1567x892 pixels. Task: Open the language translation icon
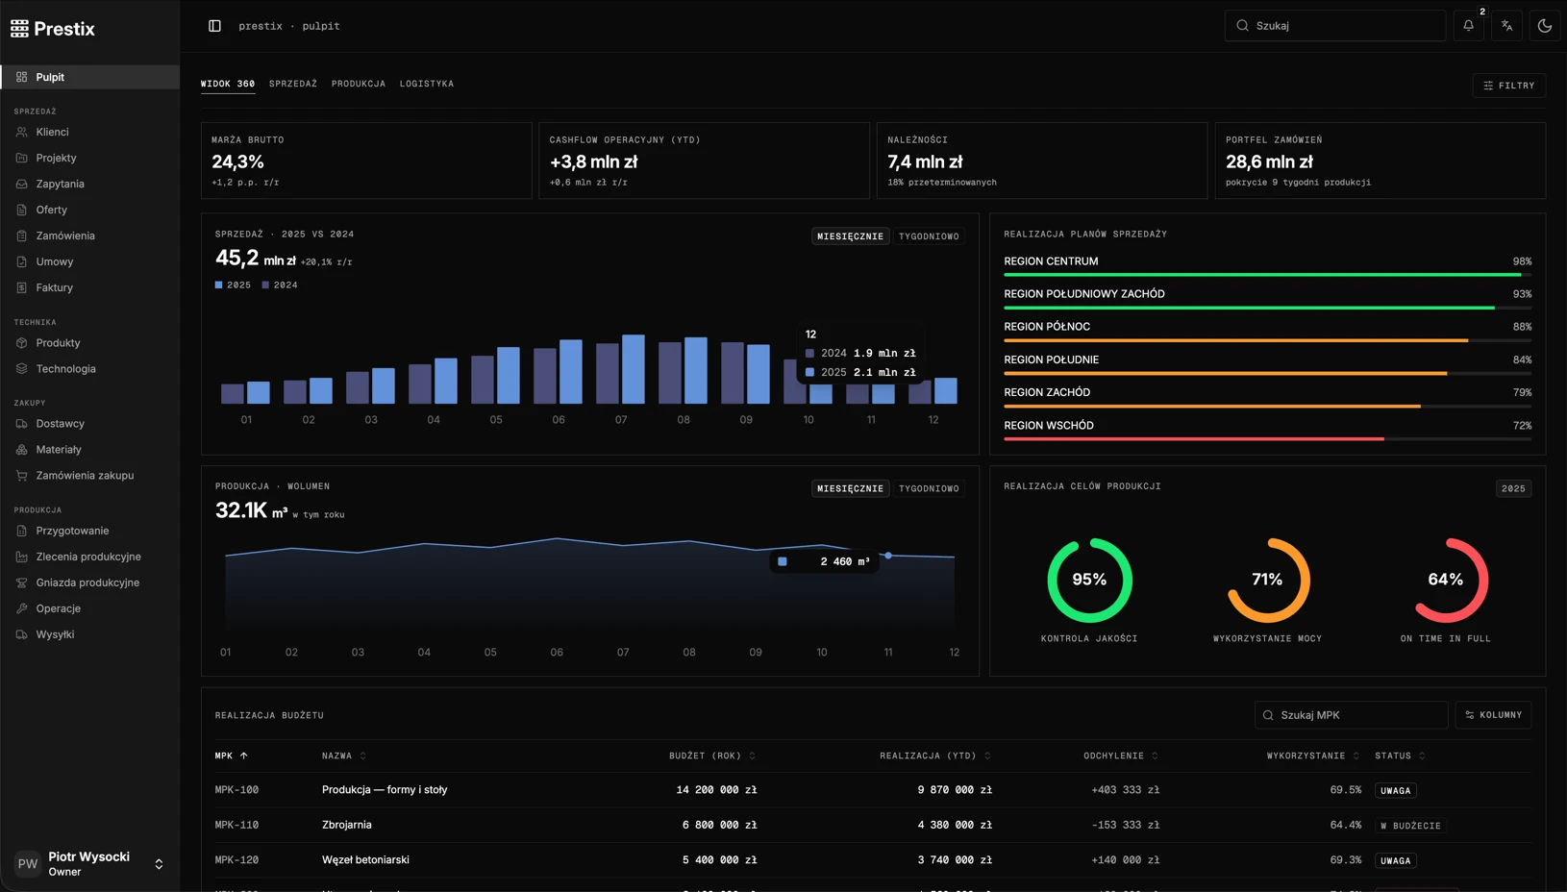(x=1506, y=26)
